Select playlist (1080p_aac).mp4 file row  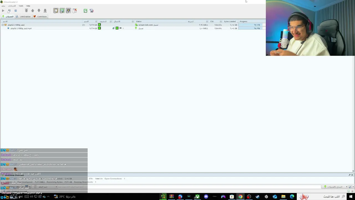coord(133,28)
